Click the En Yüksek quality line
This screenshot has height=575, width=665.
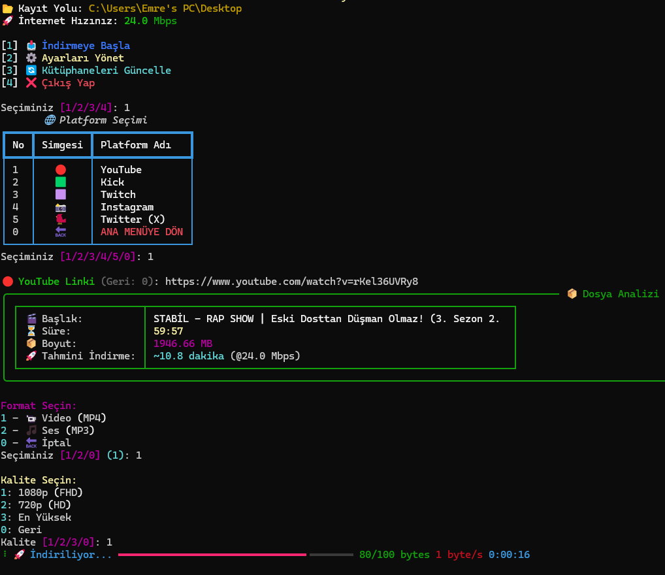coord(36,517)
